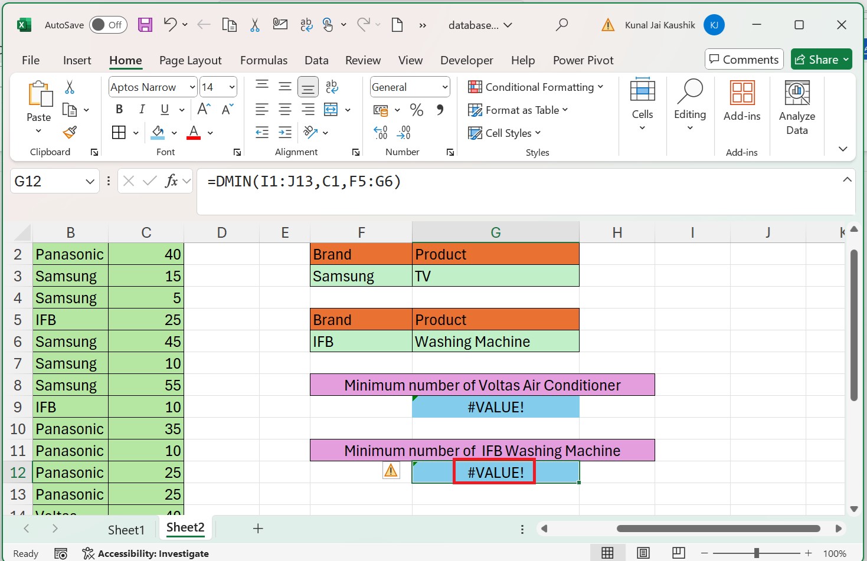Click the zoom slider handle in the status bar
Screen dimensions: 867x561
click(756, 553)
